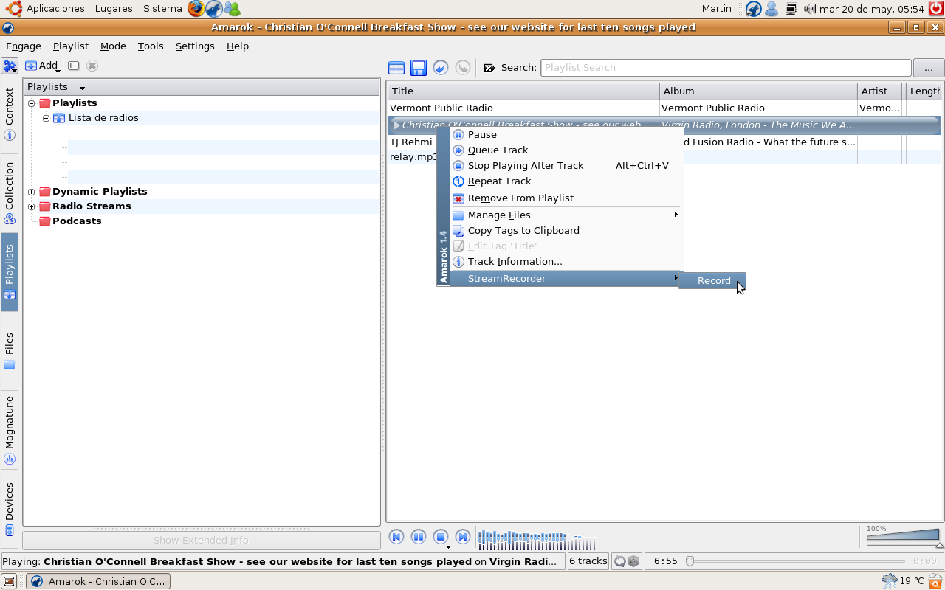The image size is (945, 590).
Task: Click the Show Extended Info button
Action: tap(201, 540)
